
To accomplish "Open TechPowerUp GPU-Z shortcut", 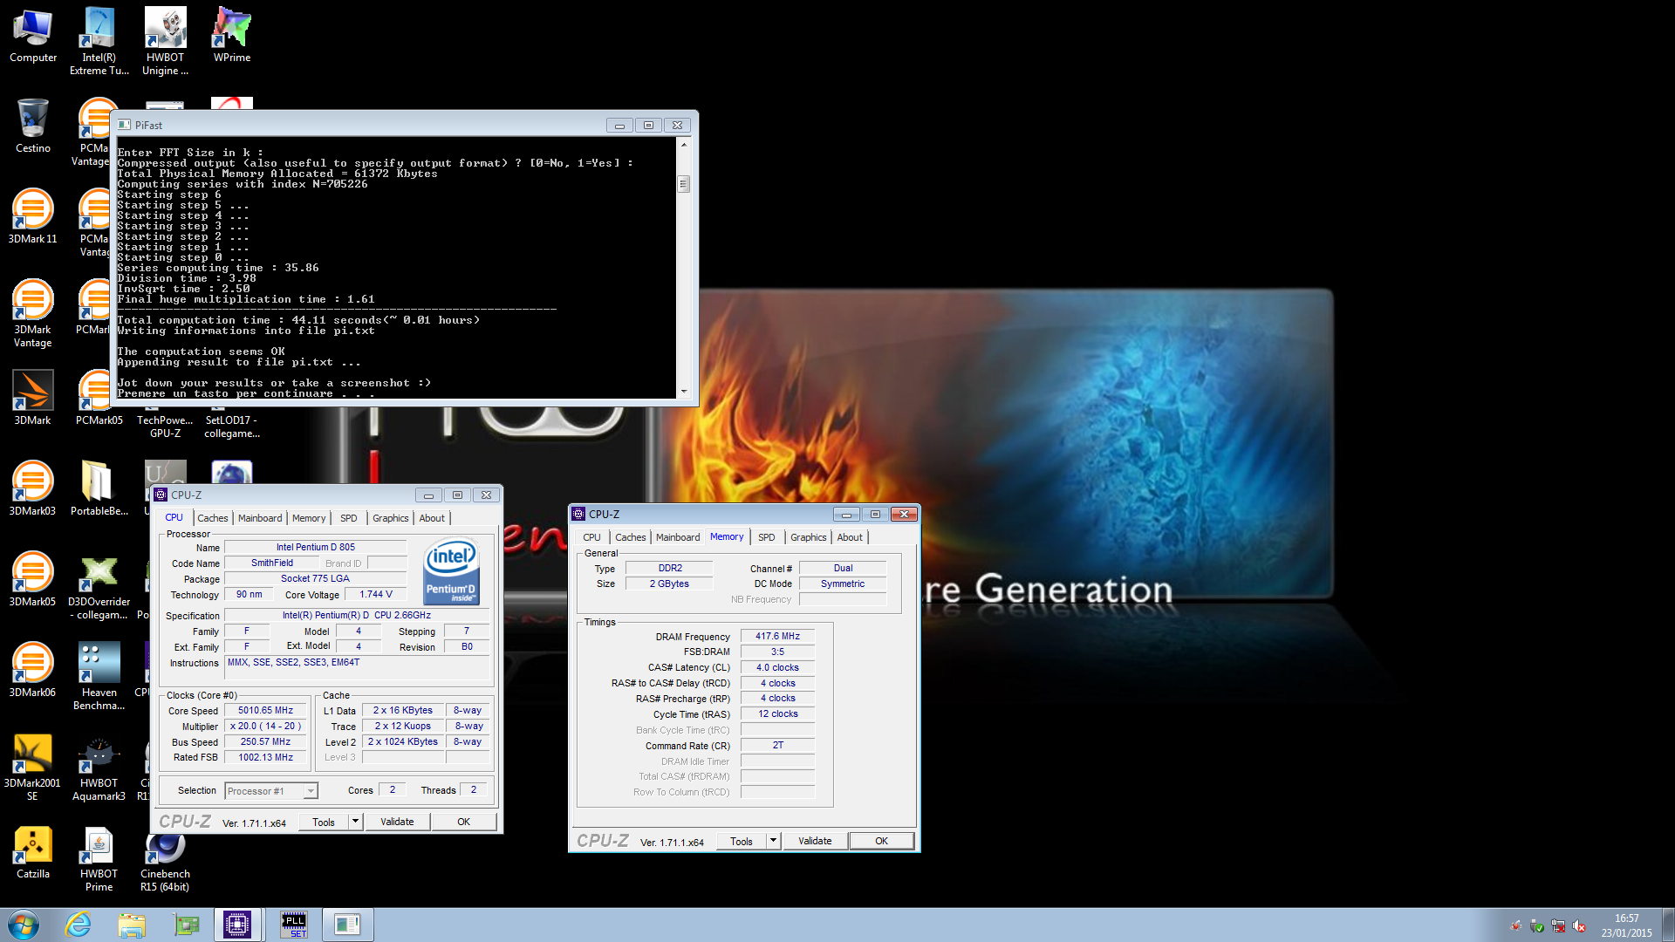I will pyautogui.click(x=165, y=426).
